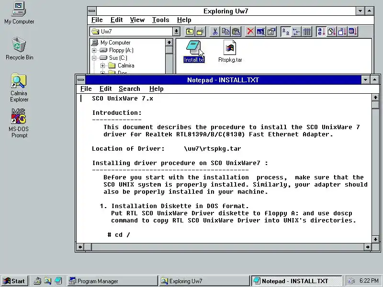
Task: Sort files by size
Action: pos(342,32)
